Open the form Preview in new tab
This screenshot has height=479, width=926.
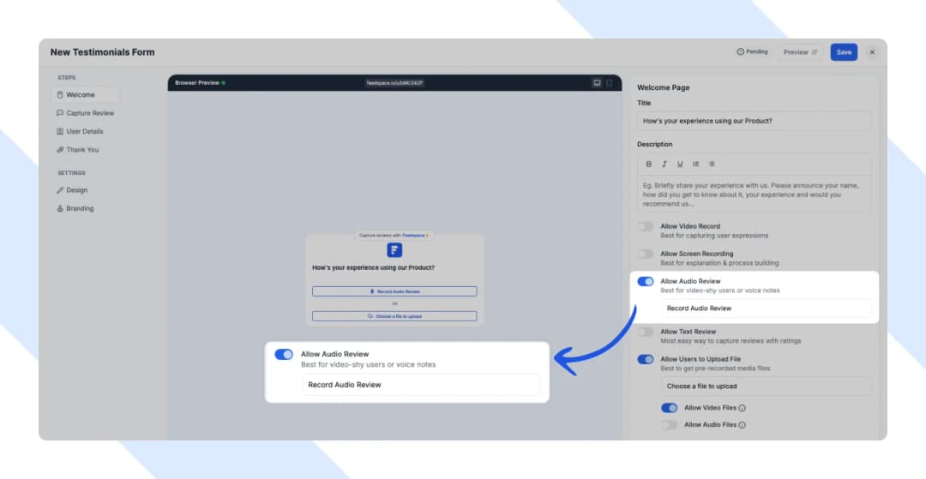(800, 52)
